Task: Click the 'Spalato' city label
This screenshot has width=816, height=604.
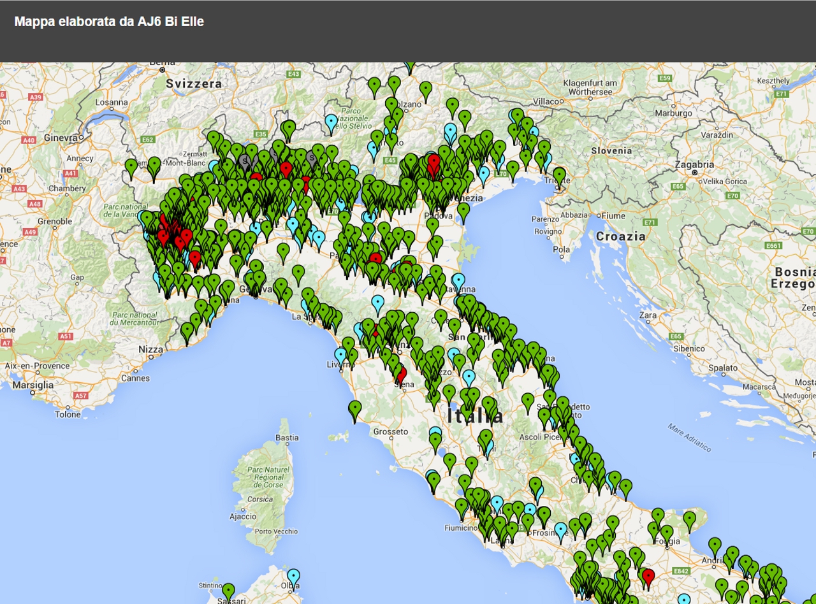Action: click(723, 368)
